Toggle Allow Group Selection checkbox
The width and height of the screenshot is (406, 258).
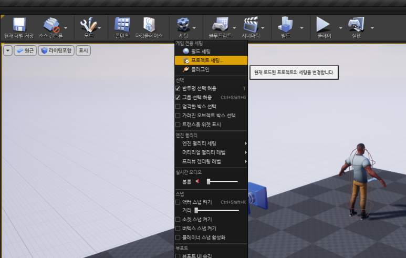click(x=178, y=97)
